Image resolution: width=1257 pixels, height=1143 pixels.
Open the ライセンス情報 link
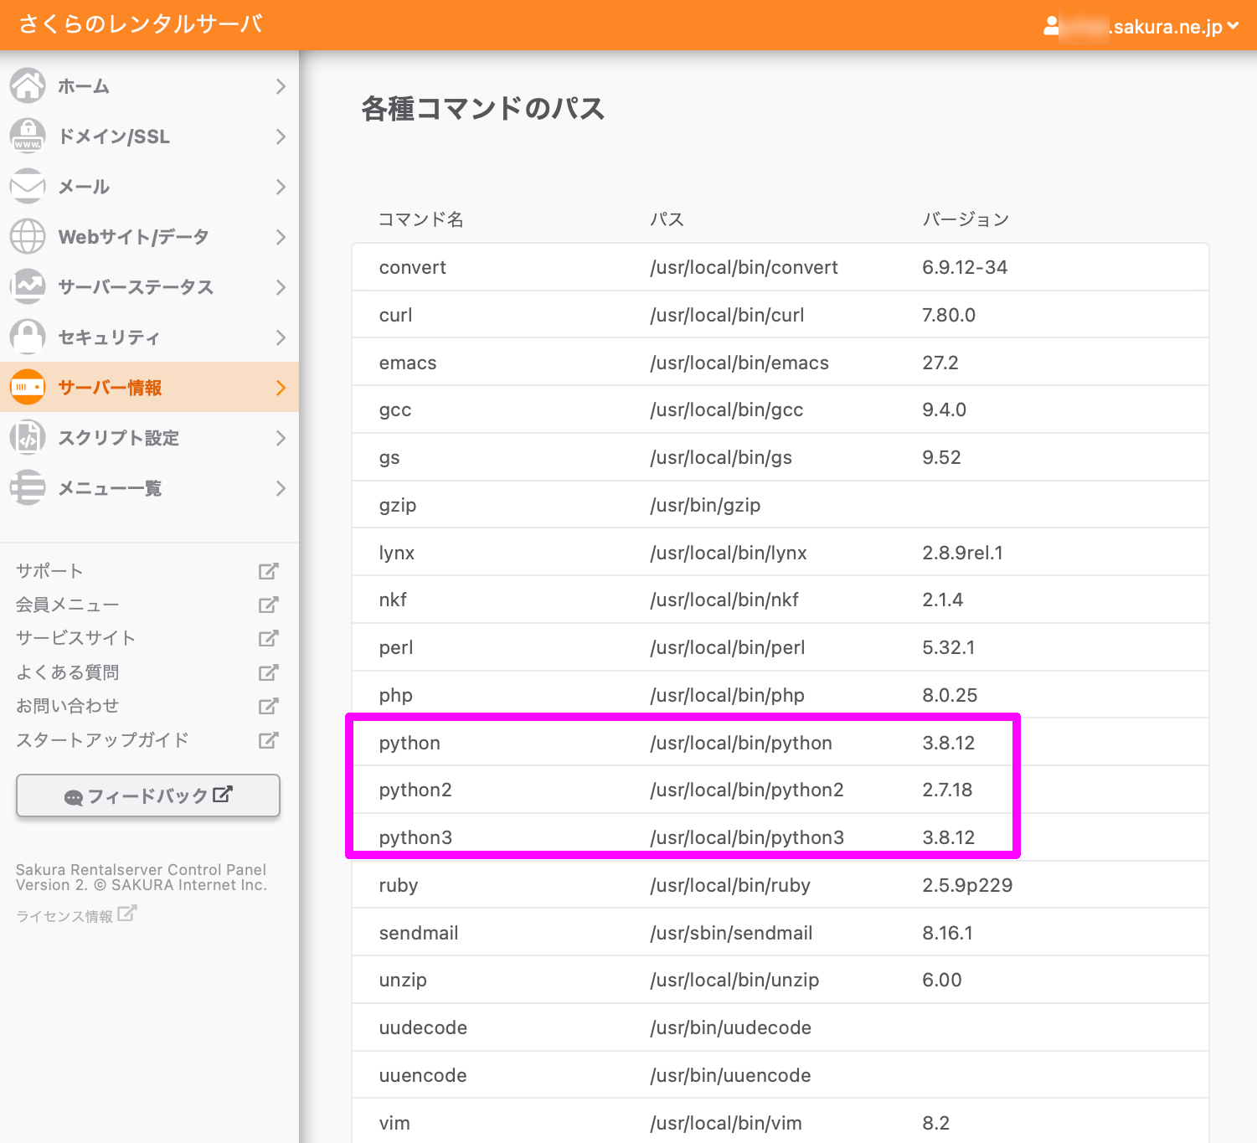pyautogui.click(x=64, y=916)
